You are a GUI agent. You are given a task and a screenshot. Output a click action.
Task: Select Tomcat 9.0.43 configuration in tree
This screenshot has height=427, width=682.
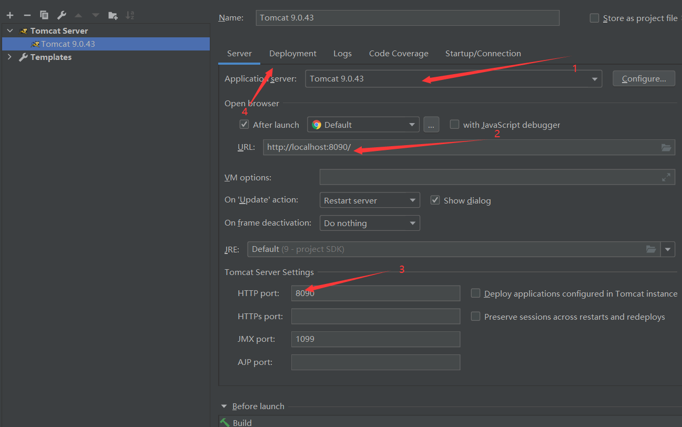[106, 44]
